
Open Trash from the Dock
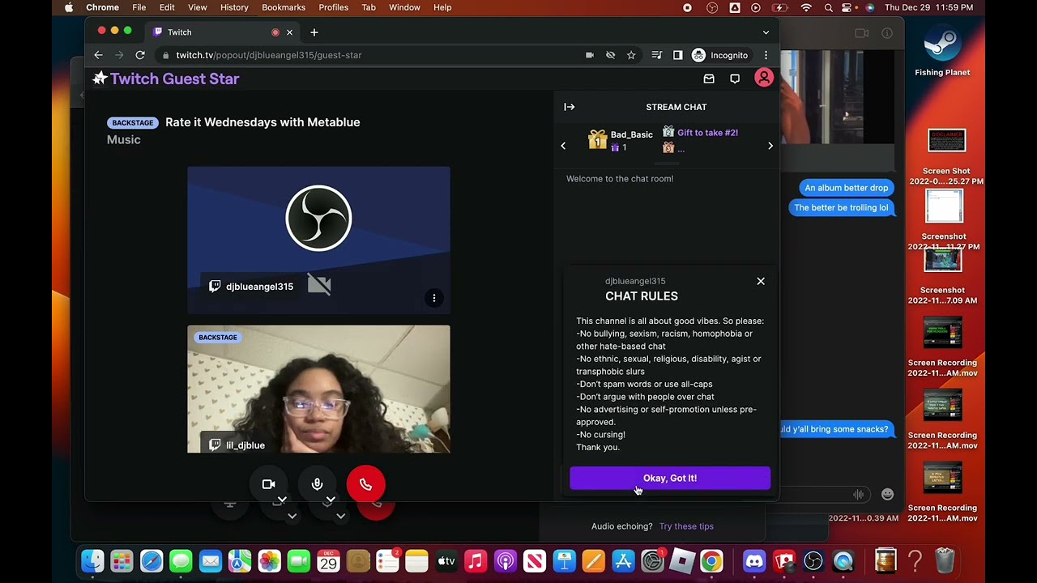click(x=945, y=560)
